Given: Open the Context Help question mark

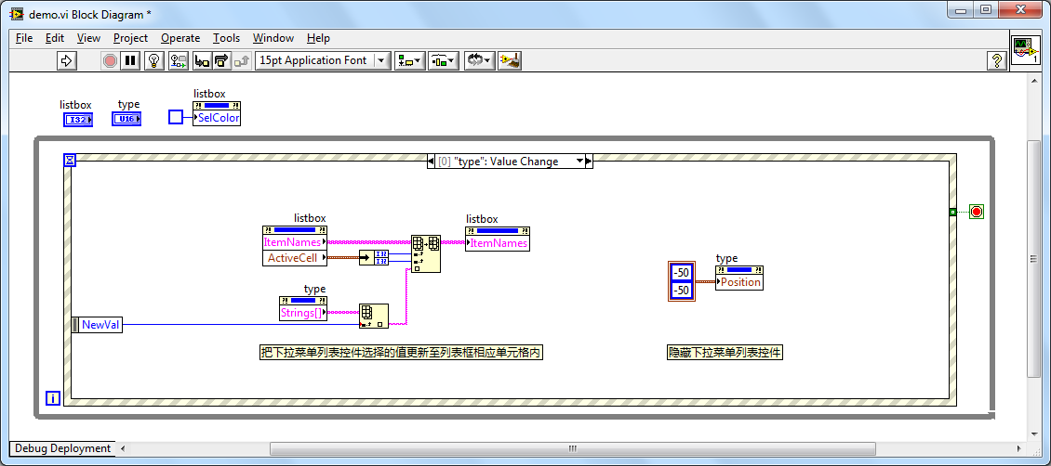Looking at the screenshot, I should [x=995, y=60].
